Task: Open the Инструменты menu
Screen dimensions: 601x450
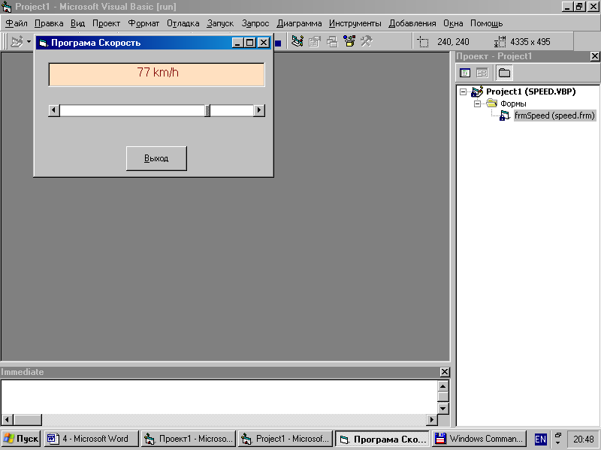Action: pos(355,23)
